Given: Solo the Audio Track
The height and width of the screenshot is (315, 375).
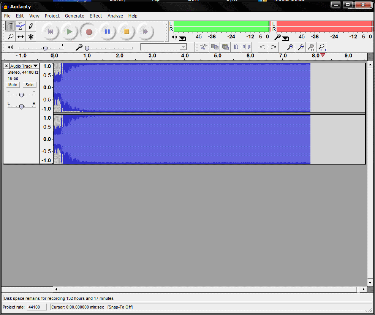Looking at the screenshot, I should [x=29, y=85].
